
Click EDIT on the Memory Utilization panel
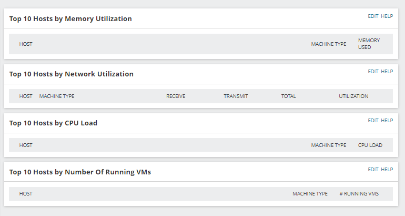point(373,16)
